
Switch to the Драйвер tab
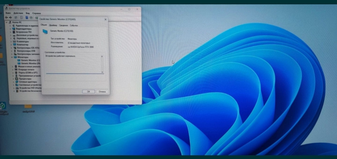(x=53, y=25)
